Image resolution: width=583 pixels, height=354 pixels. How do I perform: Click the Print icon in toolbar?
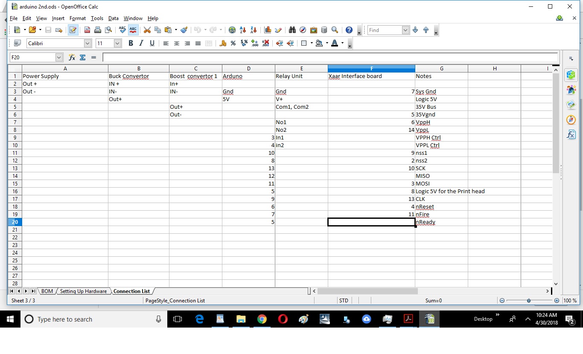point(98,30)
